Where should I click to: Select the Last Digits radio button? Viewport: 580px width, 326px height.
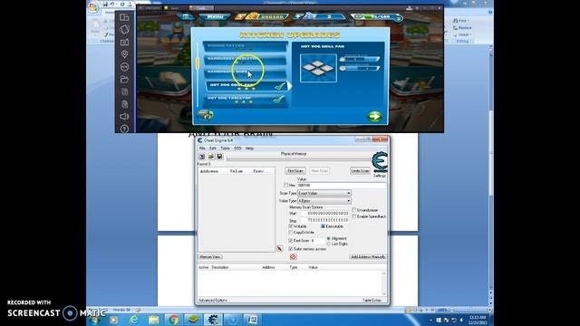pos(328,244)
